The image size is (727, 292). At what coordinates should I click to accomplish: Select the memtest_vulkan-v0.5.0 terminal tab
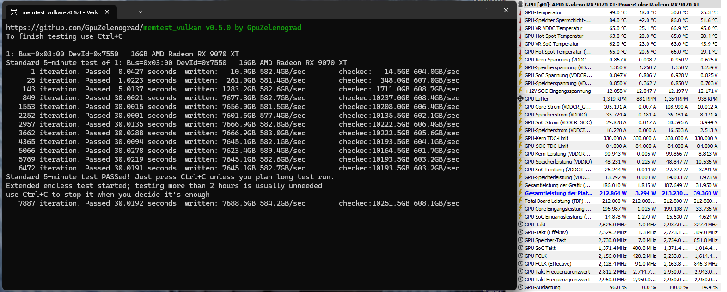coord(60,12)
